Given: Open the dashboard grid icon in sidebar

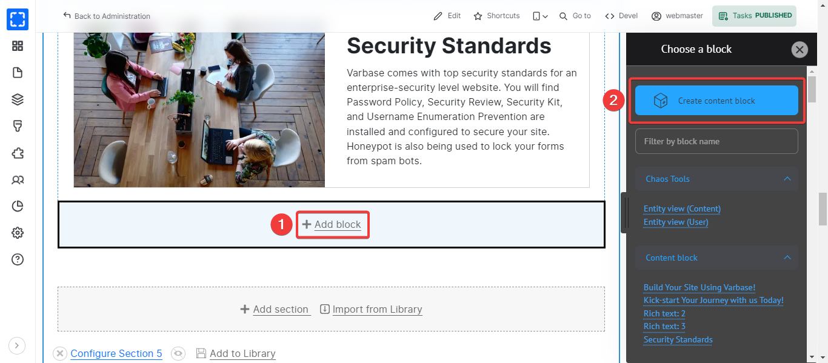Looking at the screenshot, I should [x=18, y=46].
